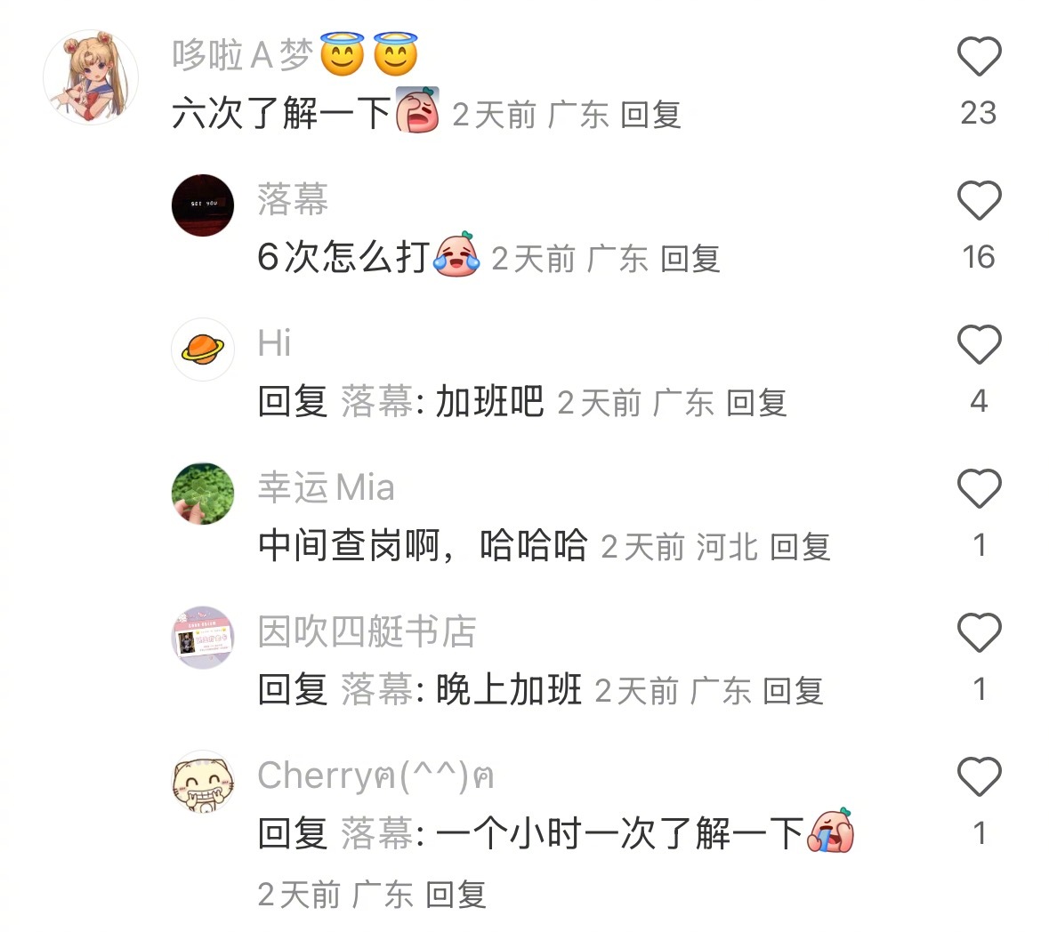Viewport: 1049px width, 932px height.
Task: Open 哆啦A梦's Sailor Moon avatar
Action: (x=91, y=76)
